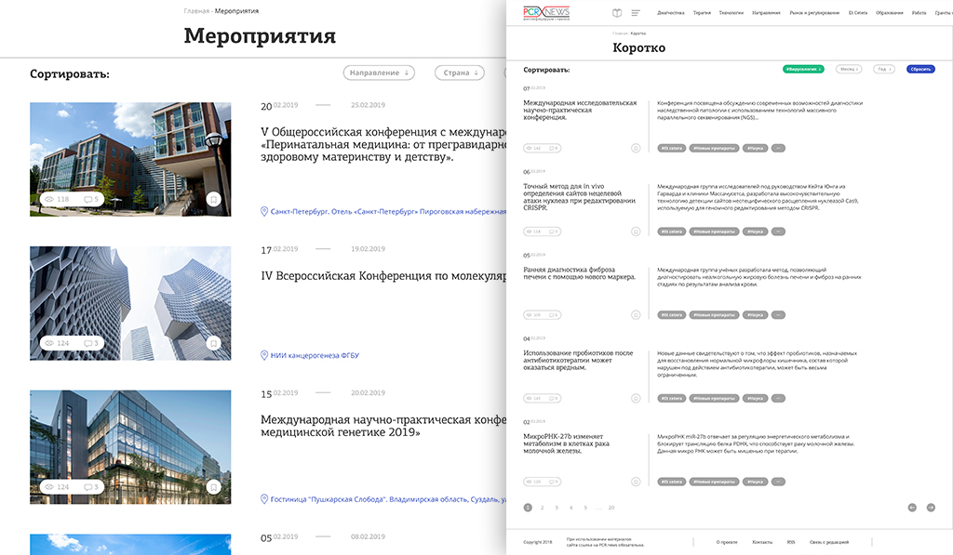This screenshot has height=555, width=953.
Task: Open the Контакты footer link
Action: click(x=762, y=542)
